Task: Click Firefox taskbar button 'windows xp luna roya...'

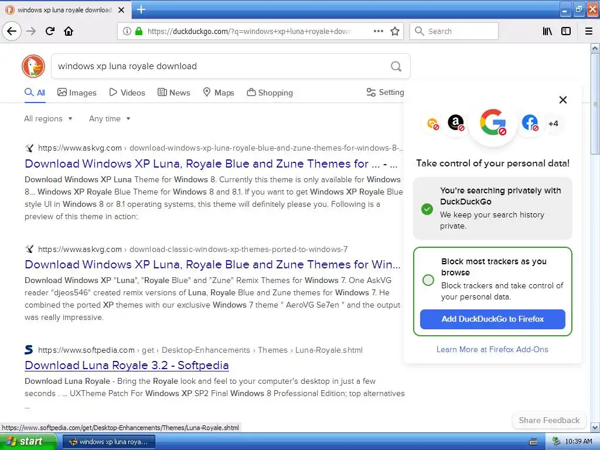Action: (108, 442)
